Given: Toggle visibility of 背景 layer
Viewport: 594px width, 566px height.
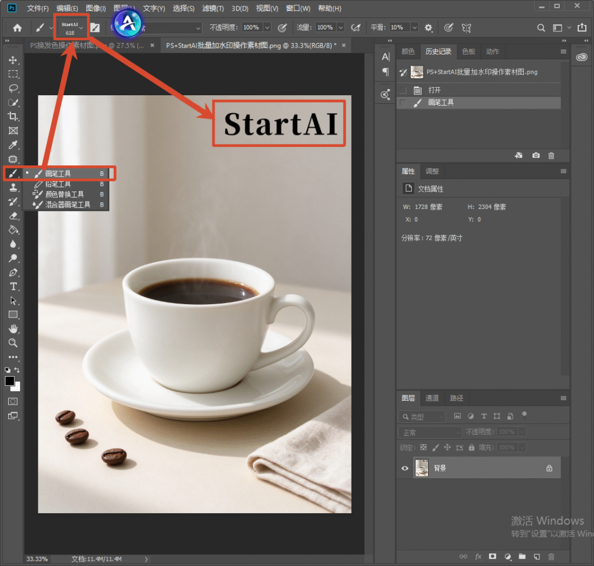Looking at the screenshot, I should tap(404, 468).
